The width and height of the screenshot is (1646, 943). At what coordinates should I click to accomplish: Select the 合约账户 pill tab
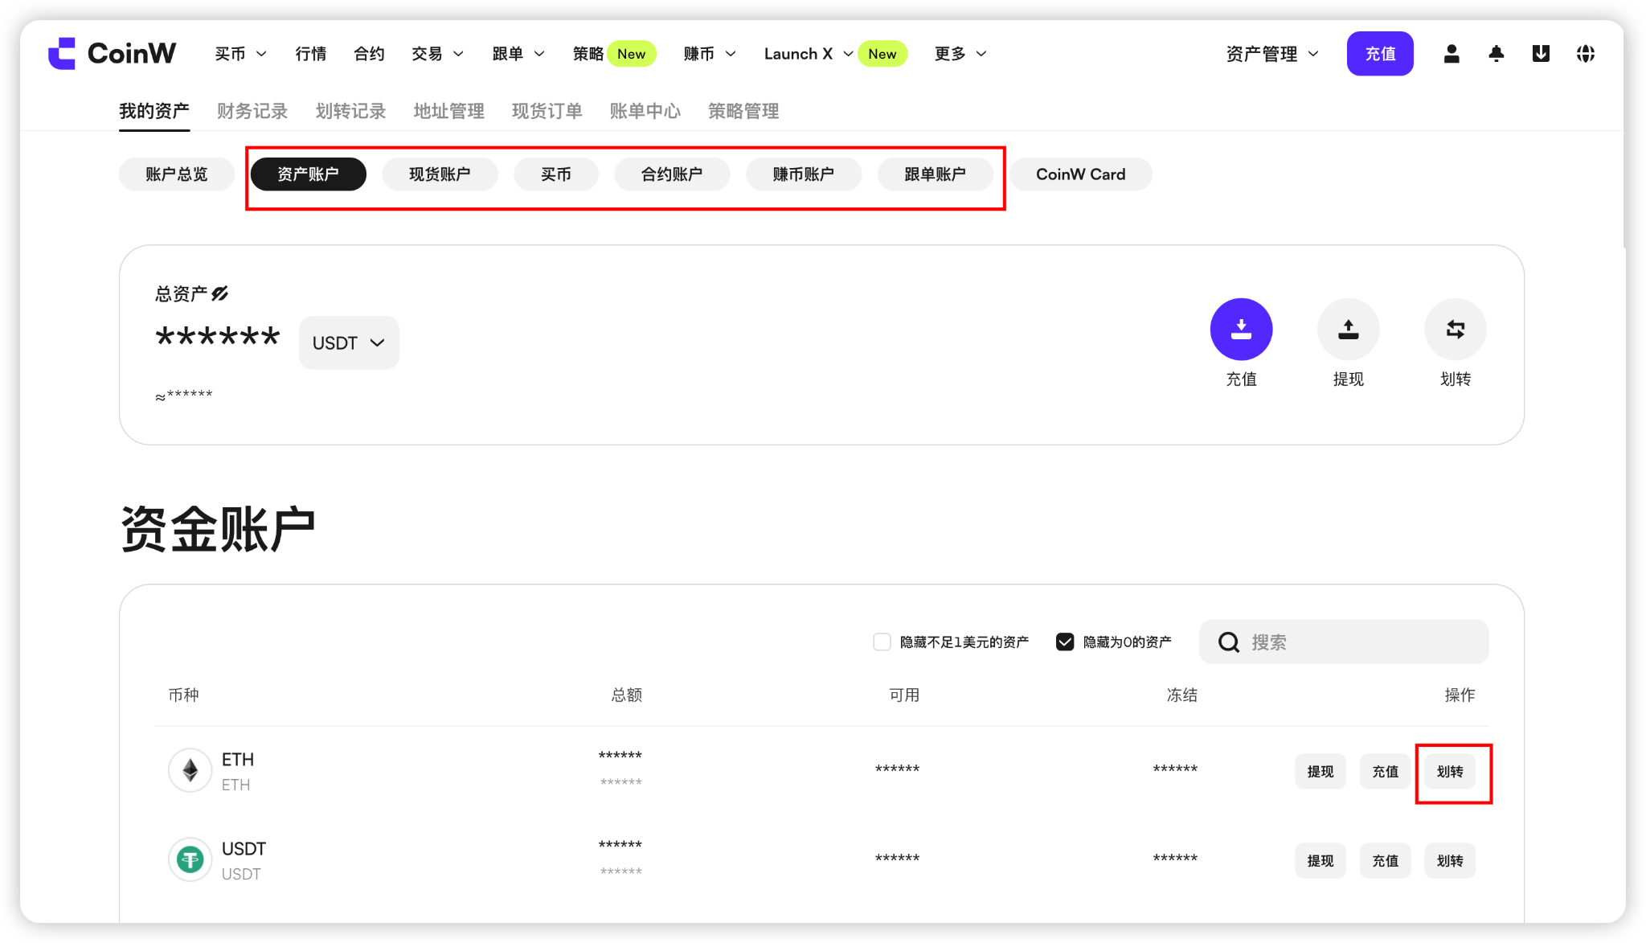(x=672, y=174)
